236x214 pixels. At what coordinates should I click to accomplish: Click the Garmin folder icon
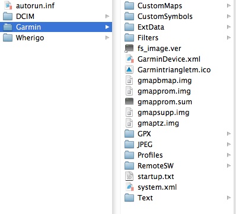coord(8,27)
